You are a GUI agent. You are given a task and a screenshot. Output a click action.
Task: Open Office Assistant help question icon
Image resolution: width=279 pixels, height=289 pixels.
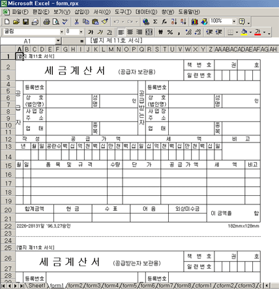pos(242,21)
